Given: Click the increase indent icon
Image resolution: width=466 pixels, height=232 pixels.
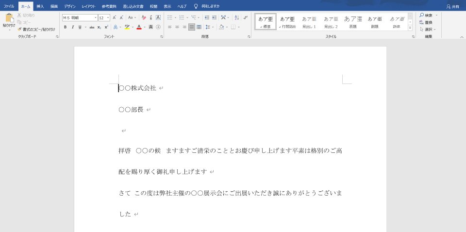Looking at the screenshot, I should click(214, 17).
